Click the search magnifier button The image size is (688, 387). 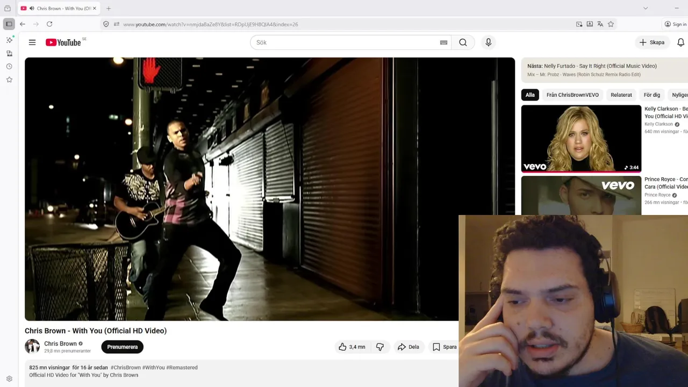point(463,42)
